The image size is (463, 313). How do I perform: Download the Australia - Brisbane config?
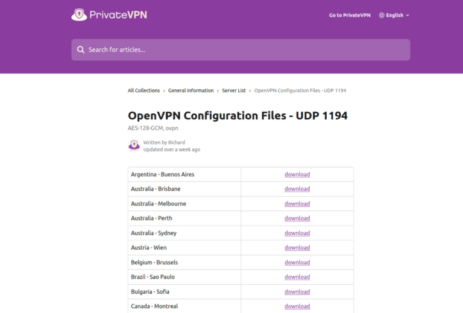[297, 189]
